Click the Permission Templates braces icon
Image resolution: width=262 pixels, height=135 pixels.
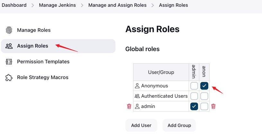click(x=9, y=62)
